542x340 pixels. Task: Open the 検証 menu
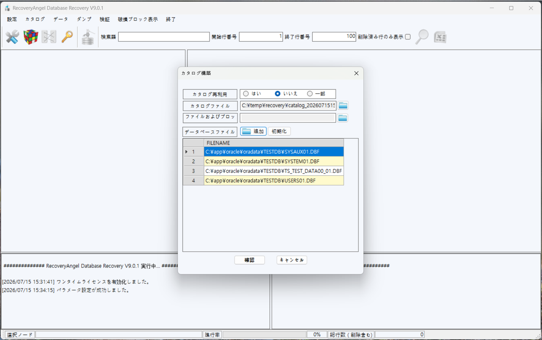[x=104, y=19]
